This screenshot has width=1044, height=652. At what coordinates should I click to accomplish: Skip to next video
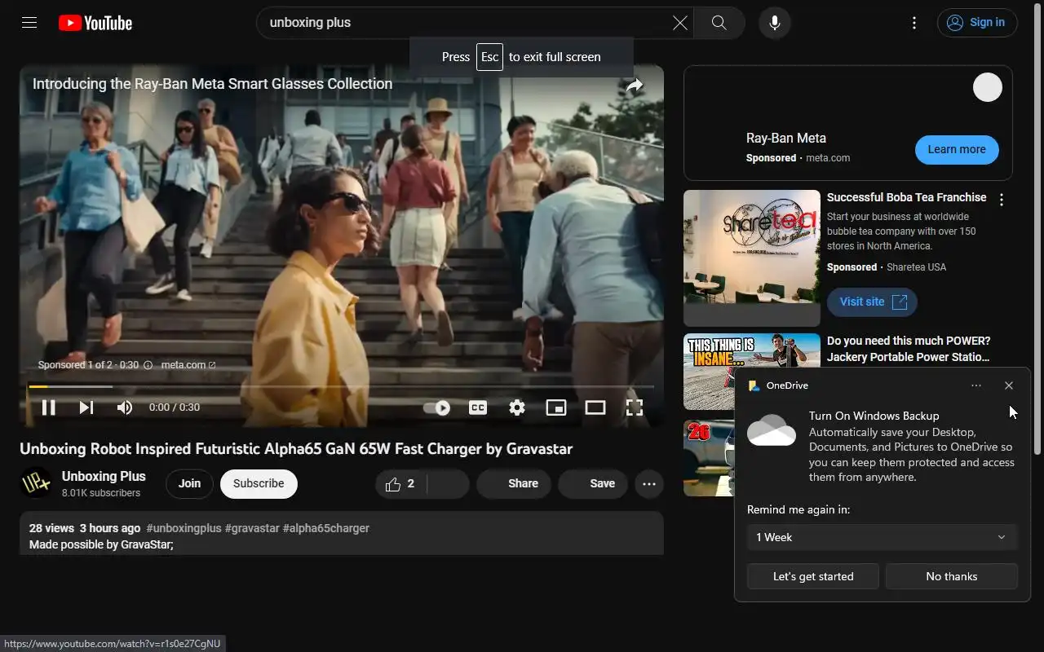tap(86, 407)
